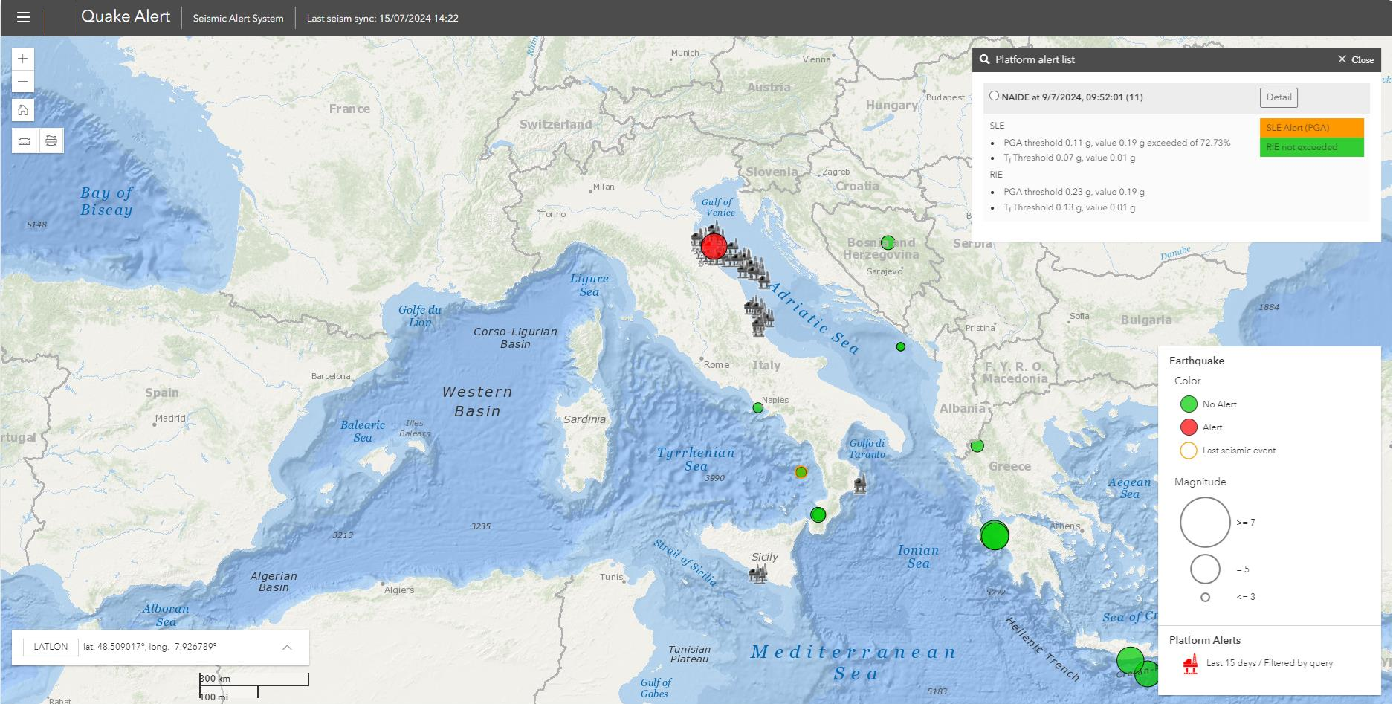This screenshot has width=1393, height=704.
Task: Open Detail for the NAIDE alert
Action: (x=1276, y=97)
